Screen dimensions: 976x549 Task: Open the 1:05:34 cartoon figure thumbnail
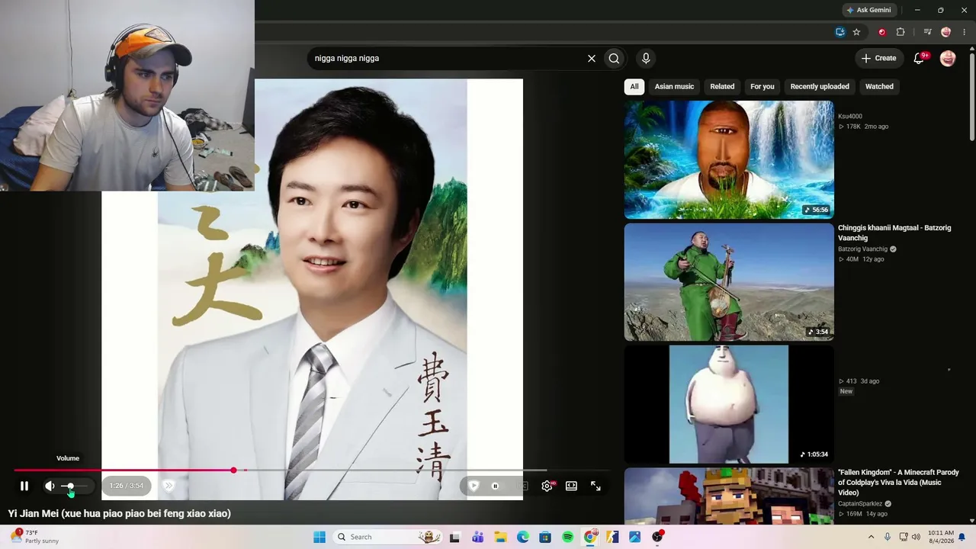click(729, 404)
